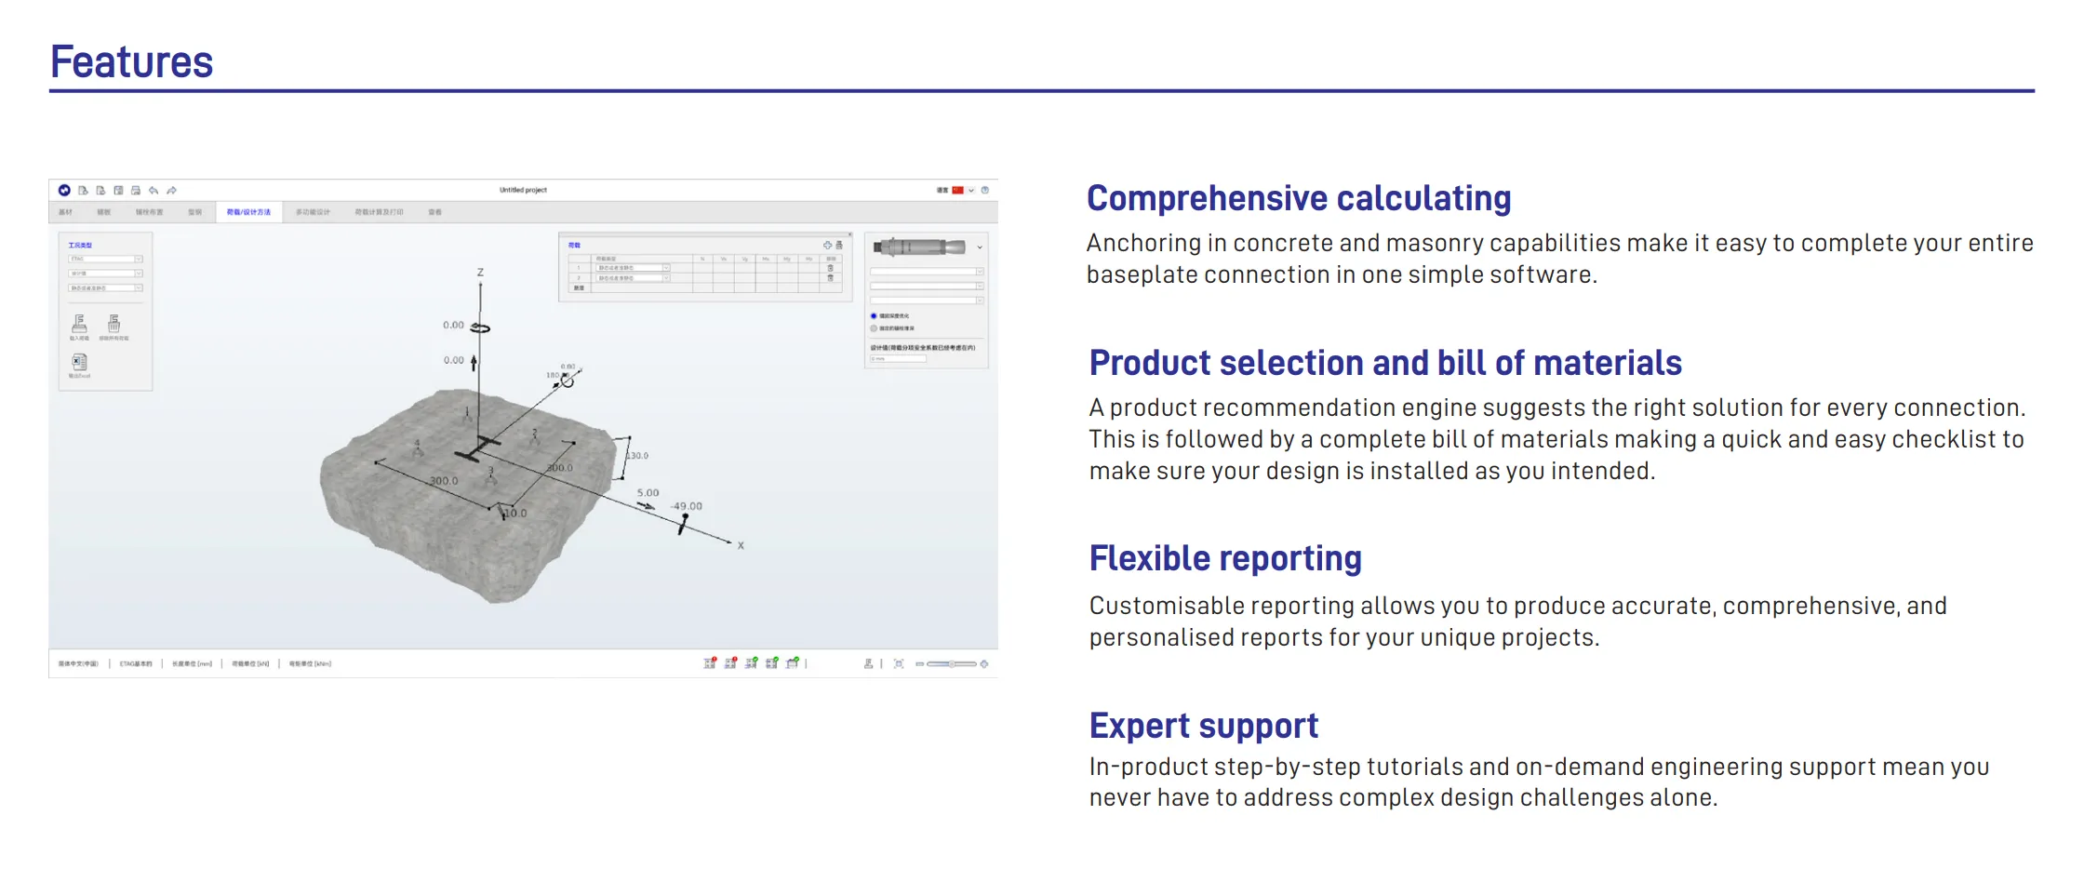Click the export to Excel icon
The width and height of the screenshot is (2084, 882).
[x=79, y=362]
